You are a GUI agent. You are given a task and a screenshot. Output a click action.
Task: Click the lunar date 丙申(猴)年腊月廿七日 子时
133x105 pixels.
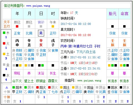click(80, 46)
